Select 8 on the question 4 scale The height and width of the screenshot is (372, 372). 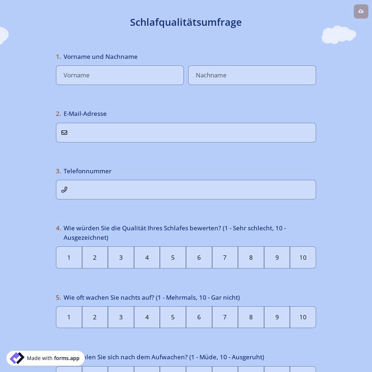pos(251,257)
